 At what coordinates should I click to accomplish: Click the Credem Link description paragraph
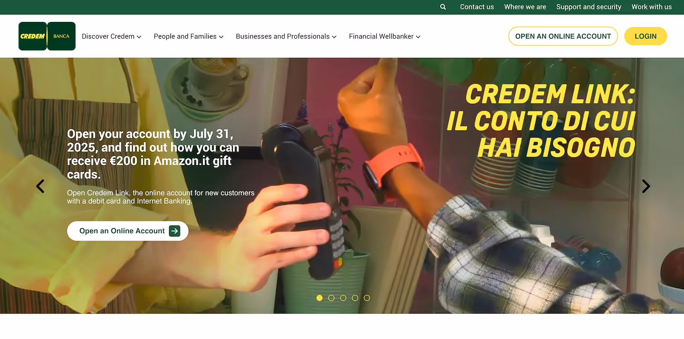161,197
